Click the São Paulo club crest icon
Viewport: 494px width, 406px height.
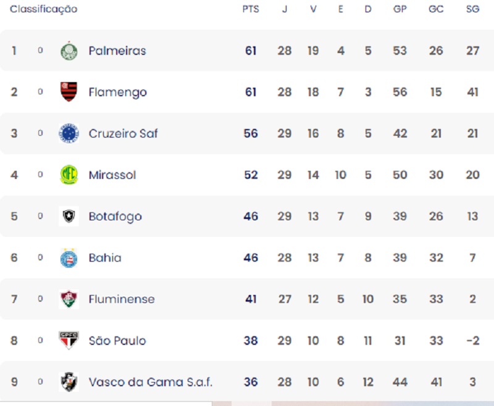[69, 341]
